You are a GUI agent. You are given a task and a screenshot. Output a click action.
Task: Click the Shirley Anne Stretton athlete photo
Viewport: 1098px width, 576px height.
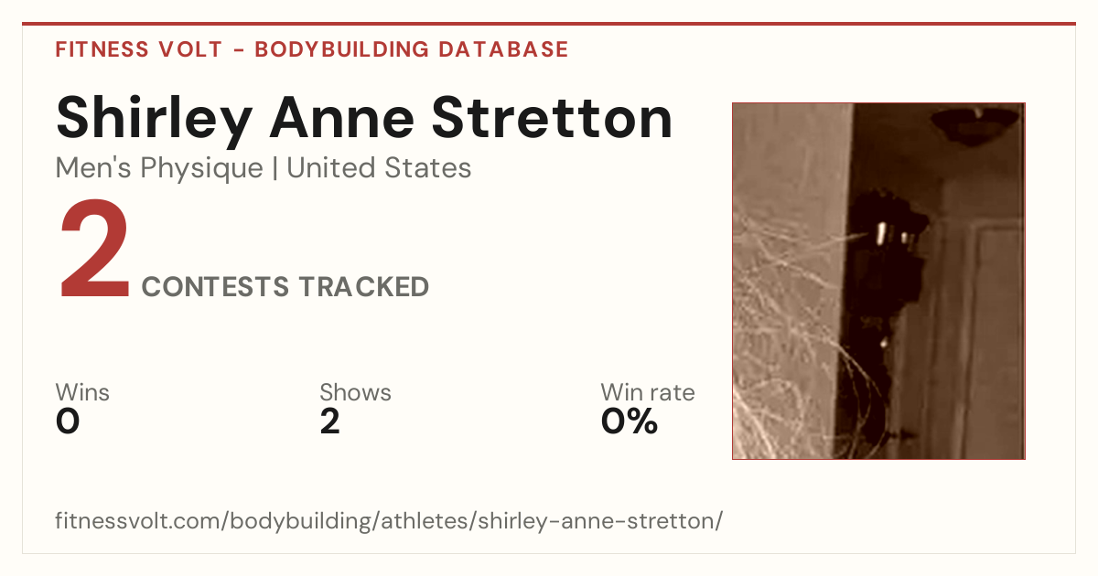pos(878,281)
